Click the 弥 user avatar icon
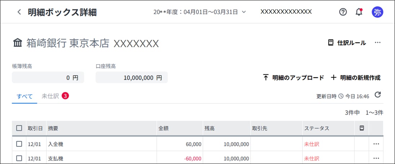This screenshot has height=164, width=395. pyautogui.click(x=377, y=12)
